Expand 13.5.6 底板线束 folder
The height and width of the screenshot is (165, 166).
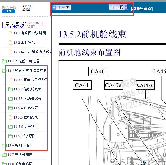tap(26, 127)
